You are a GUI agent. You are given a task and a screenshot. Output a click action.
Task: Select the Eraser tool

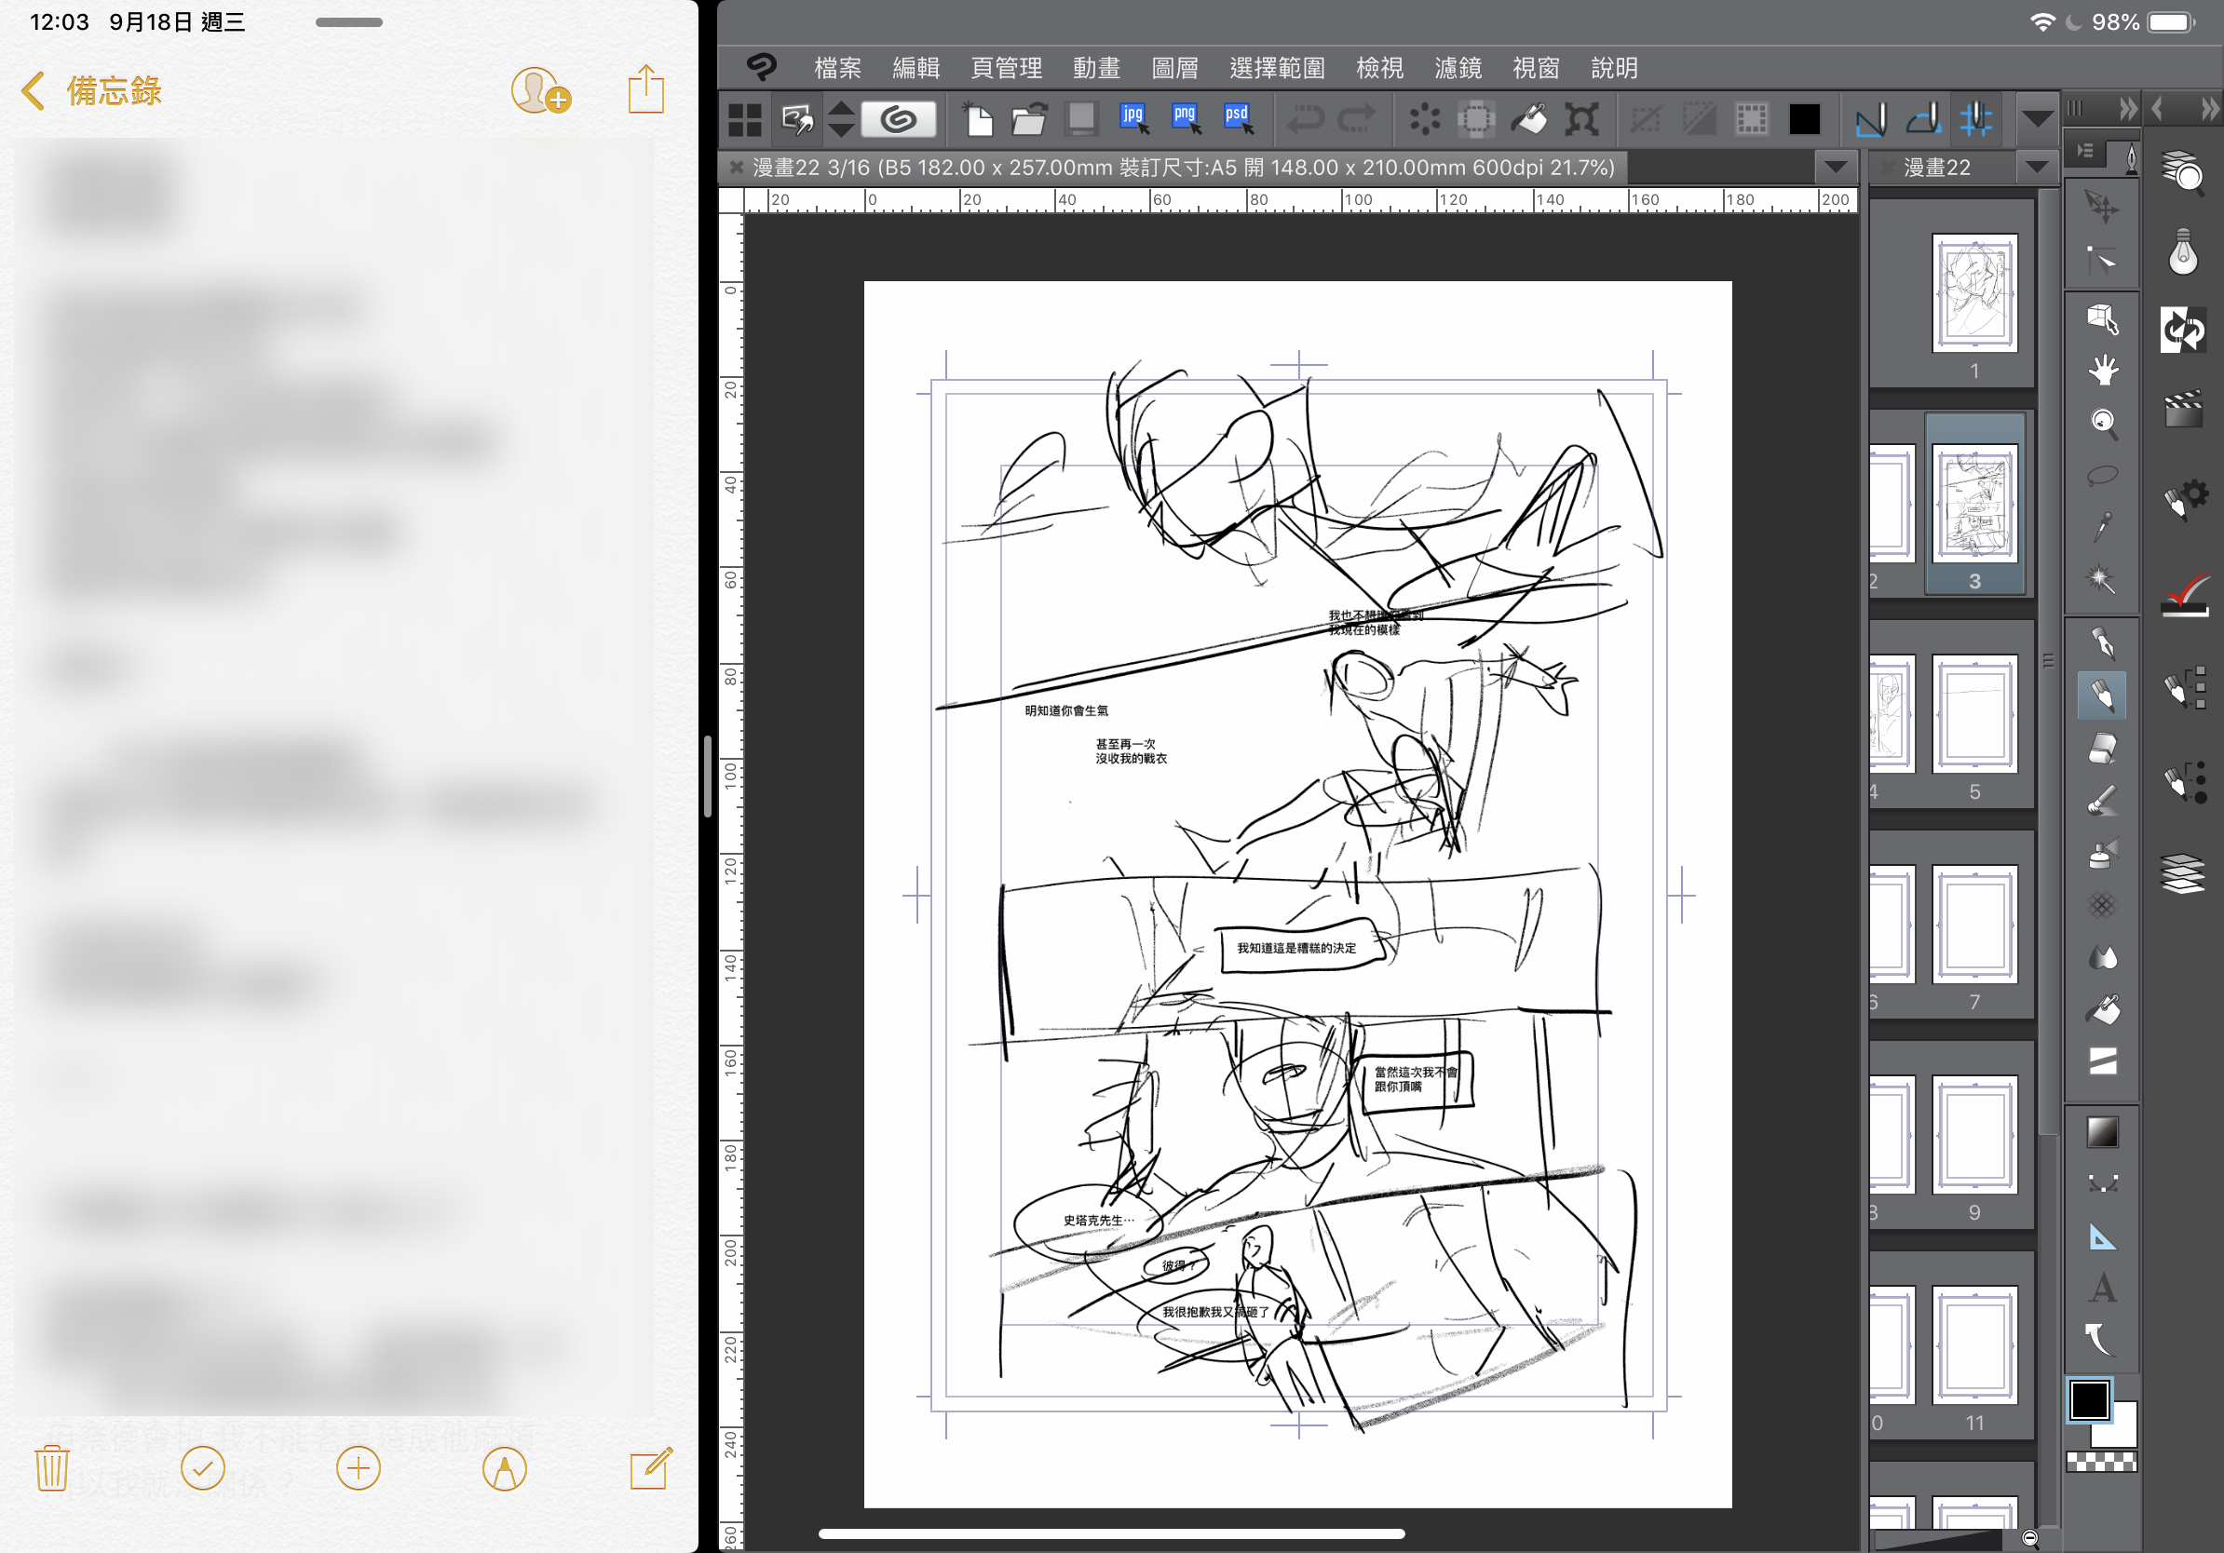click(x=2101, y=749)
